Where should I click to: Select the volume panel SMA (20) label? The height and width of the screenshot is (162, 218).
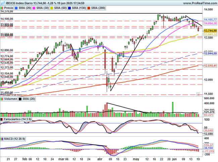point(29,99)
